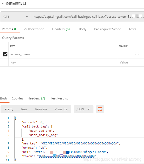Switch to the Authorization tab
The height and width of the screenshot is (164, 144).
point(34,29)
